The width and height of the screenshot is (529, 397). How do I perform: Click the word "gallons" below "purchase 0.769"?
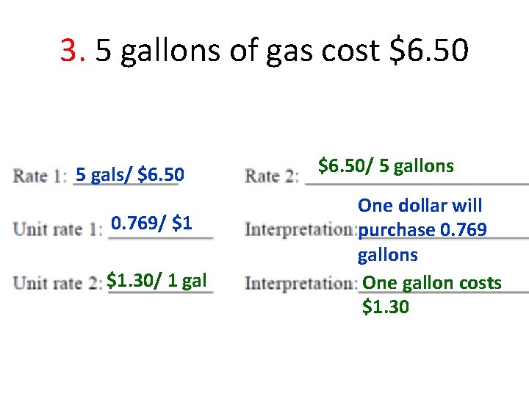(387, 255)
